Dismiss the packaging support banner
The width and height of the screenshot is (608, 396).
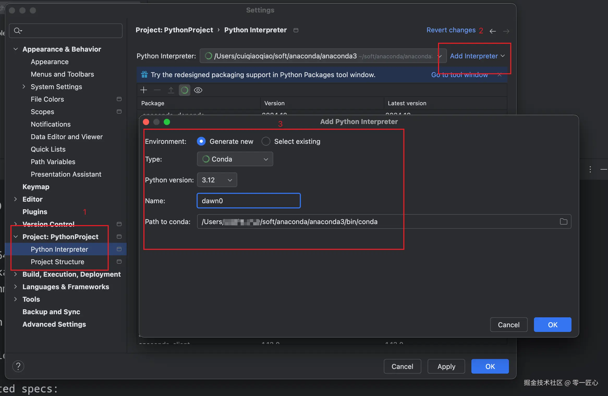tap(500, 75)
